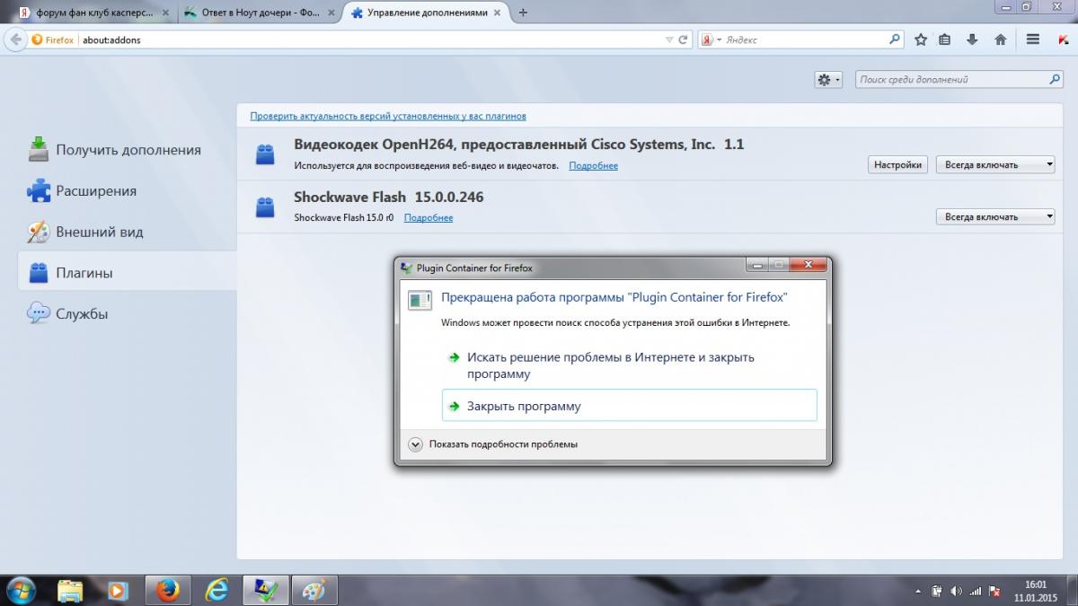This screenshot has height=606, width=1078.
Task: Click the Action Center flag tray icon
Action: pos(994,591)
